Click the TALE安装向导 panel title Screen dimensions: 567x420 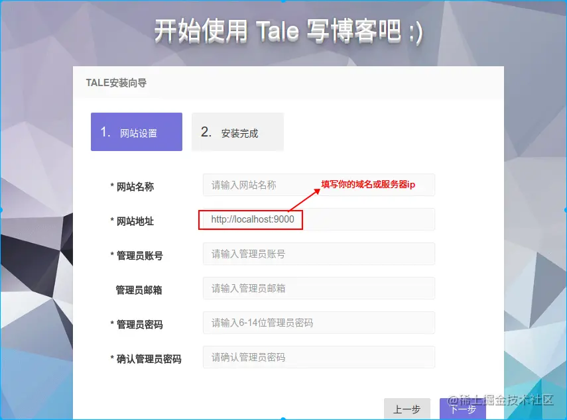pyautogui.click(x=116, y=83)
